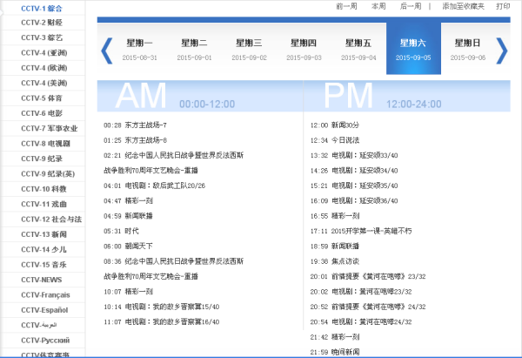Image resolution: width=522 pixels, height=358 pixels.
Task: Click 11:07 电视剧 16/40 entry
Action: pyautogui.click(x=161, y=322)
